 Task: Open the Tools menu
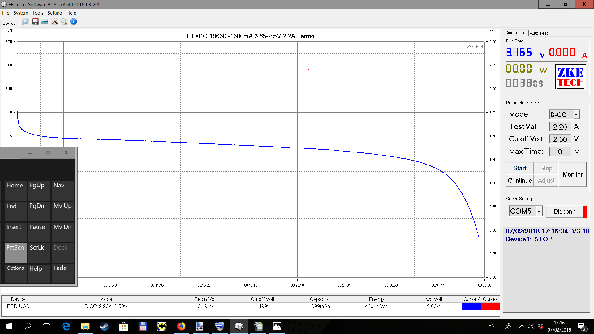point(38,13)
